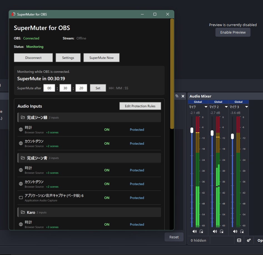Mute the マイク channel speaker icon
The height and width of the screenshot is (255, 263).
pos(194,231)
